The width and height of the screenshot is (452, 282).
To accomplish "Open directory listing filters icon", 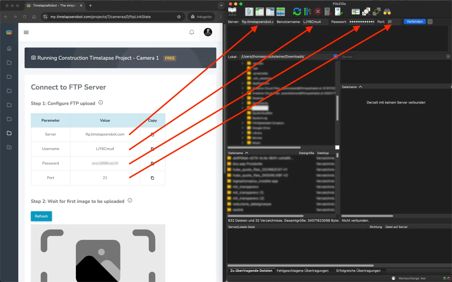I will 355,12.
